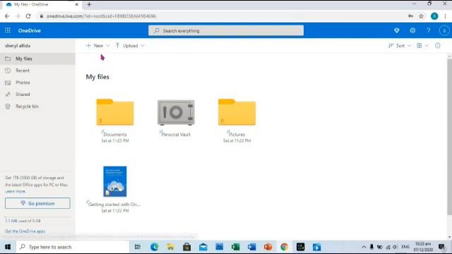Image resolution: width=452 pixels, height=254 pixels.
Task: Go to Recent in sidebar
Action: [37, 71]
